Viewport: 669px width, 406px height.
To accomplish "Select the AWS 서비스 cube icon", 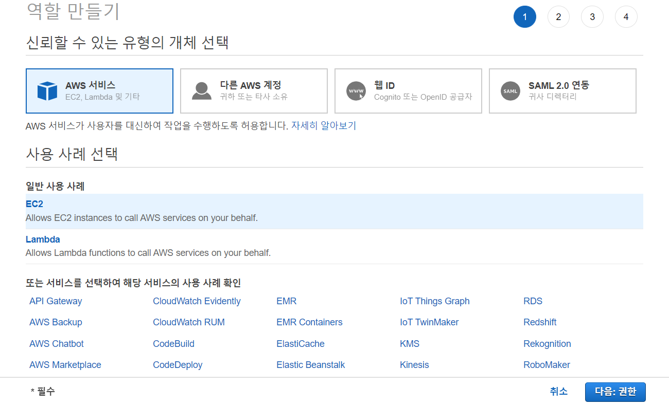I will (47, 91).
